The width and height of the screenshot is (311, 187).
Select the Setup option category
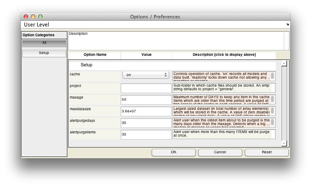coord(44,53)
